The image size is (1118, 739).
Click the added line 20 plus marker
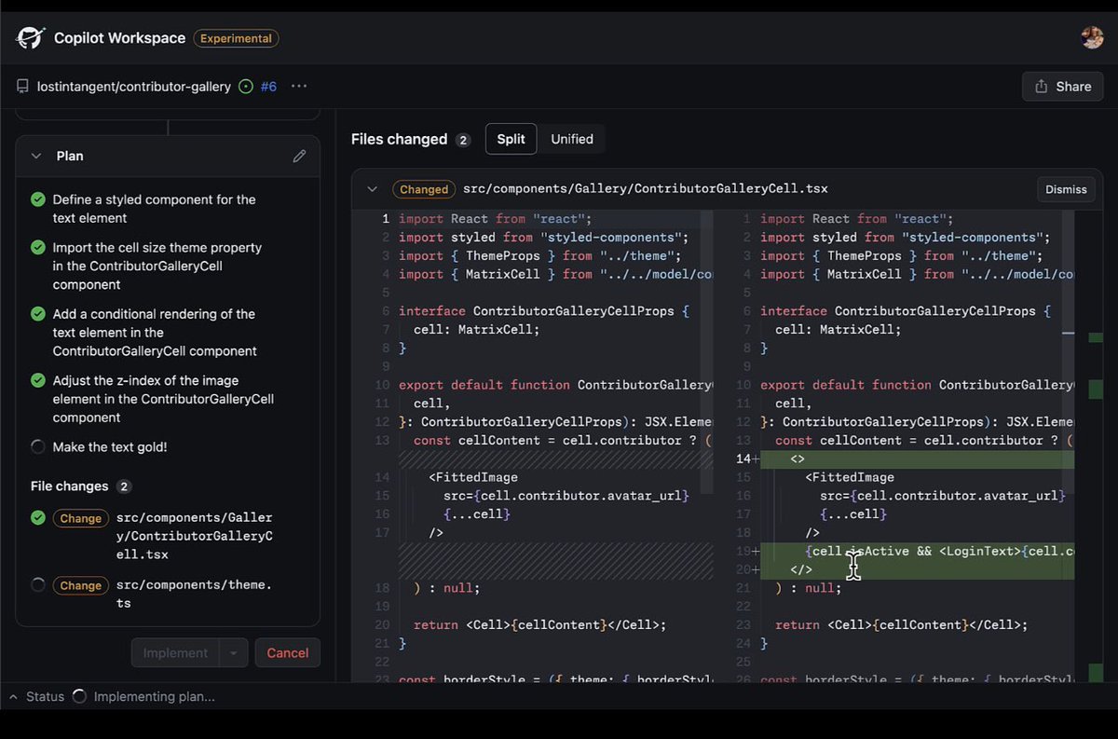pyautogui.click(x=756, y=569)
